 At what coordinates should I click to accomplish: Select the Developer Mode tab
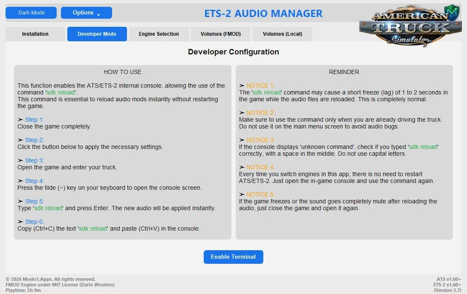[x=97, y=34]
